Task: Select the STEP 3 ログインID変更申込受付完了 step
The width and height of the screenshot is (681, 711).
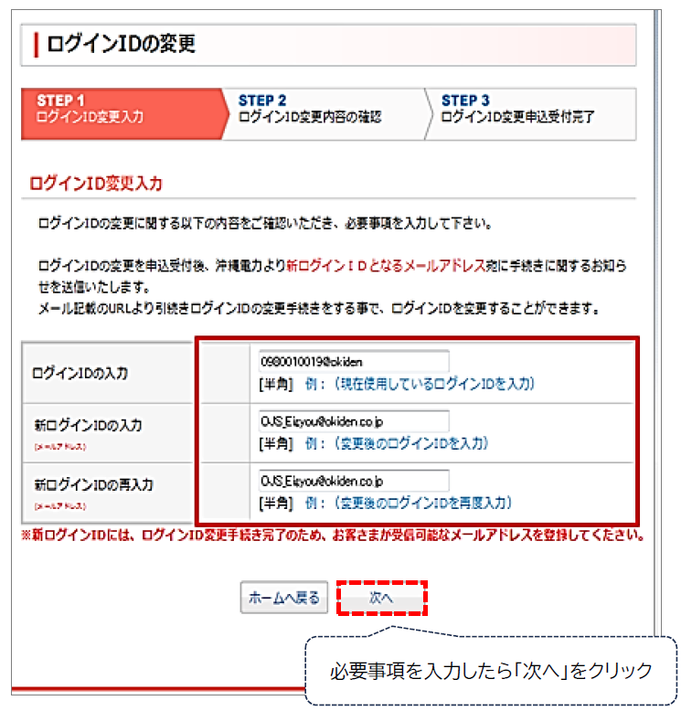Action: click(x=531, y=114)
